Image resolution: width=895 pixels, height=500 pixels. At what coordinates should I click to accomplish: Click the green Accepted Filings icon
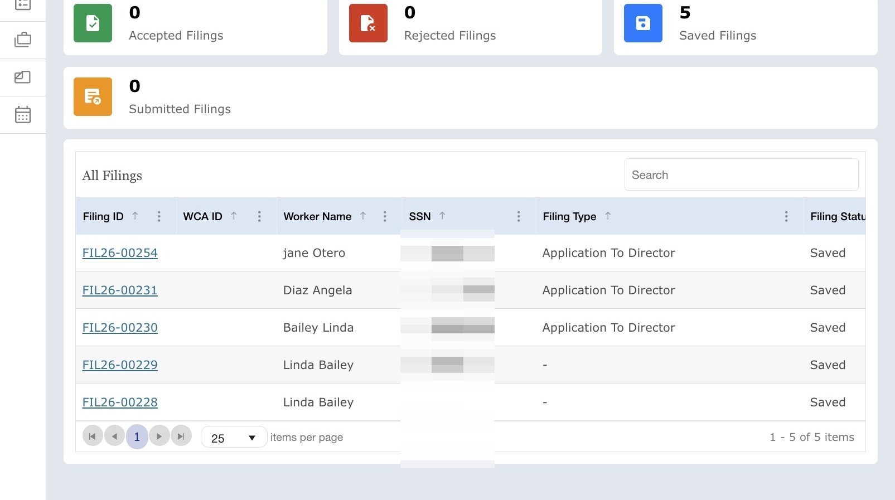point(93,23)
